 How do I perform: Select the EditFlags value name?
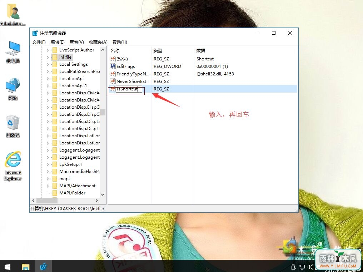pos(126,66)
